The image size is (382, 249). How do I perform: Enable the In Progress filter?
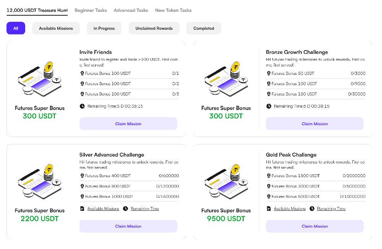pyautogui.click(x=104, y=28)
